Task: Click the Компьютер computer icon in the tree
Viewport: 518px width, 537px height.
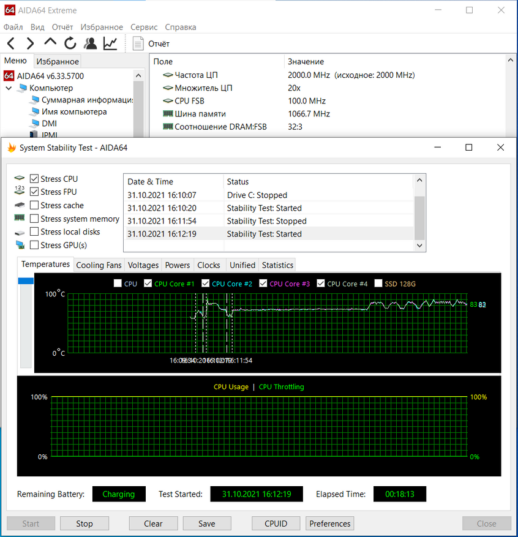Action: (x=23, y=88)
